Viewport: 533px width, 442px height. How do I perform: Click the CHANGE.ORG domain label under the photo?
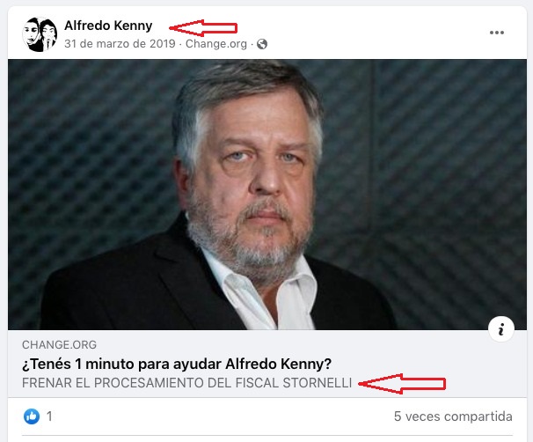59,344
